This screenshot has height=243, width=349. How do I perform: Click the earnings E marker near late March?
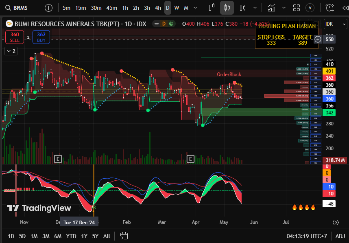click(190, 159)
